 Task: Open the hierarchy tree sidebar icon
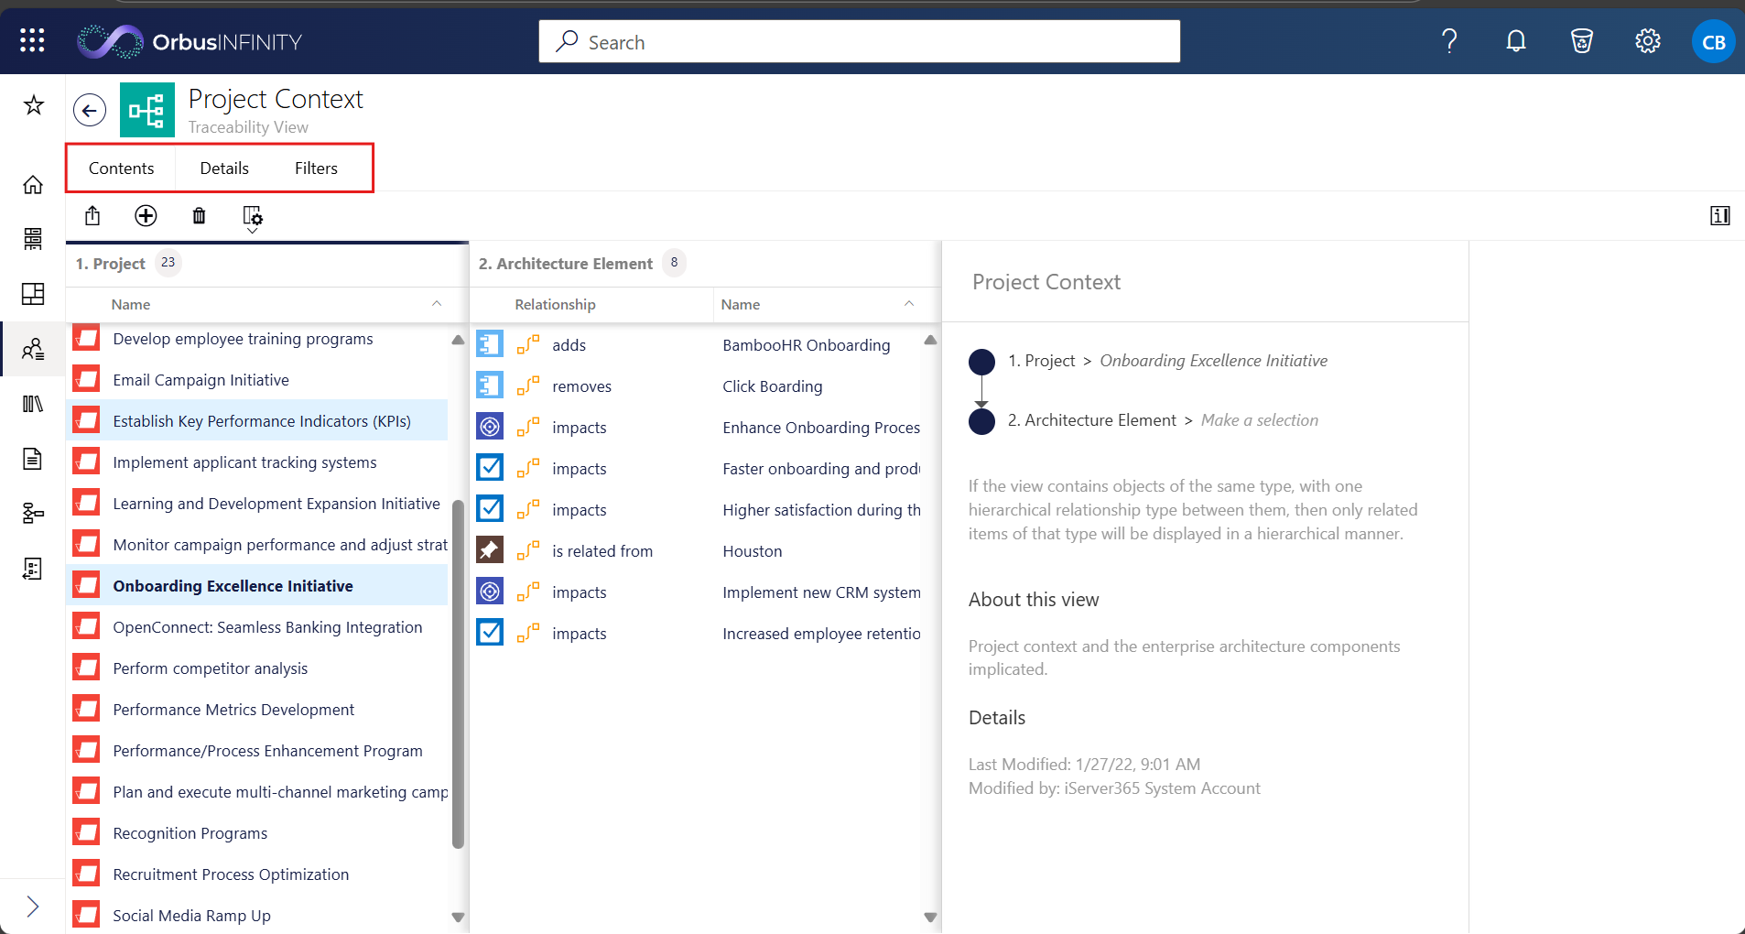(x=33, y=514)
